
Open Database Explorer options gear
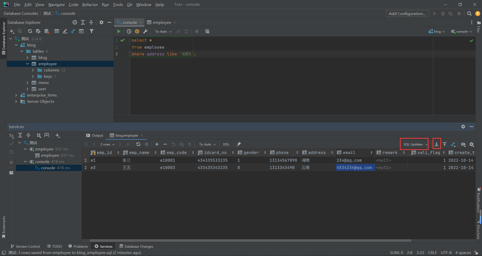point(101,22)
